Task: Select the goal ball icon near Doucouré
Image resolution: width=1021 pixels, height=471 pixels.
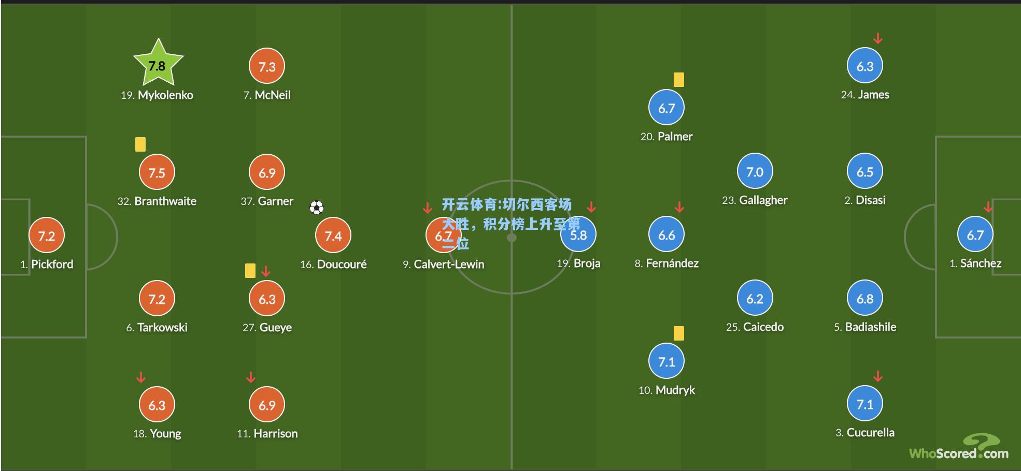Action: click(x=316, y=208)
